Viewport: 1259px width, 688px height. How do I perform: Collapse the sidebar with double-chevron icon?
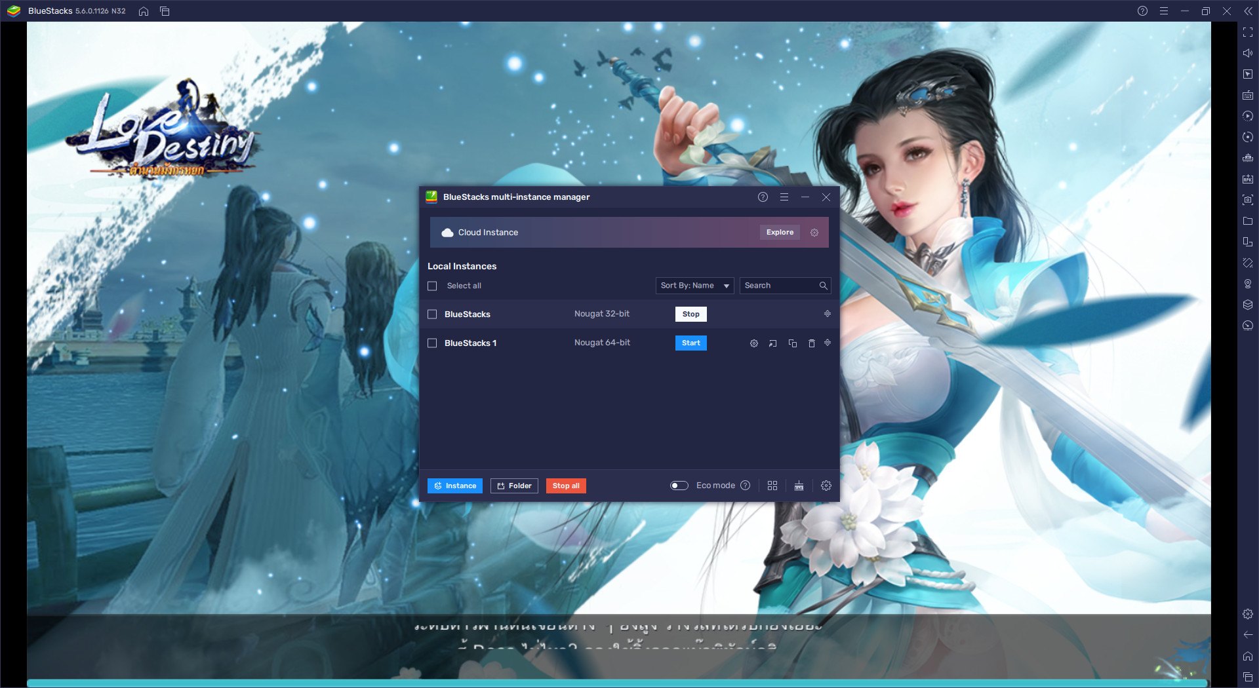(x=1247, y=11)
